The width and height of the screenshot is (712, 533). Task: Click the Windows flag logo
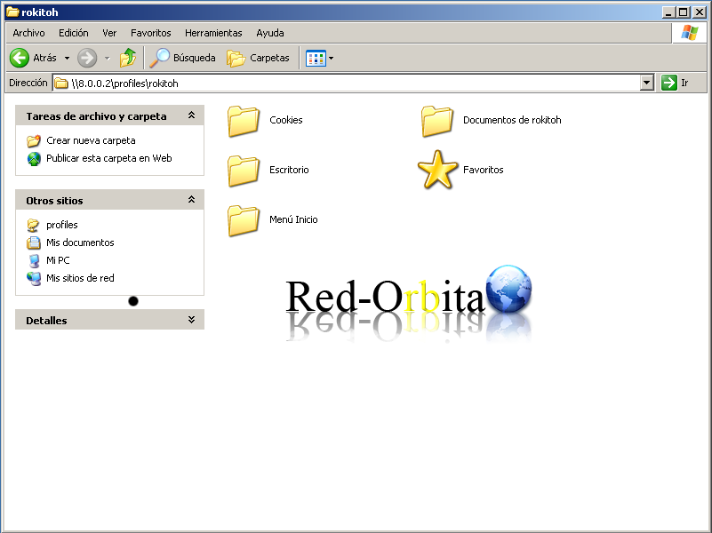(689, 33)
